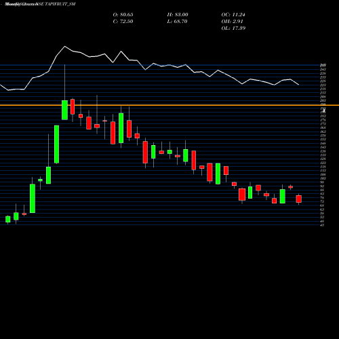Click the "OH: 2.91" value
The image size is (339, 339).
(232, 22)
